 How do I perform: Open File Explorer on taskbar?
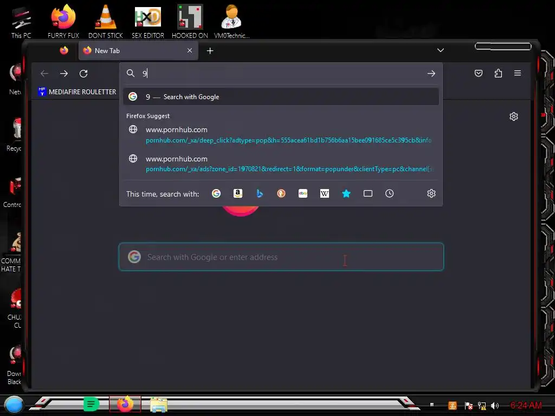[159, 405]
